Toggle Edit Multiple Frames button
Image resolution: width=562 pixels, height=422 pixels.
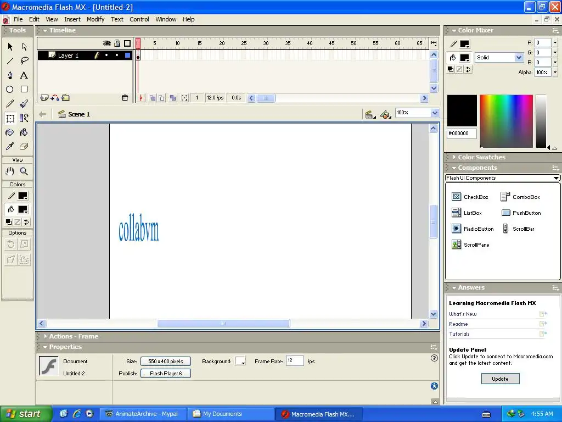click(x=173, y=98)
